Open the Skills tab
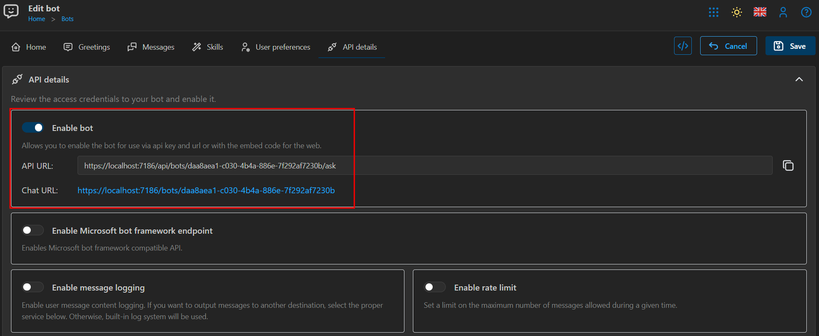The image size is (819, 336). 208,47
